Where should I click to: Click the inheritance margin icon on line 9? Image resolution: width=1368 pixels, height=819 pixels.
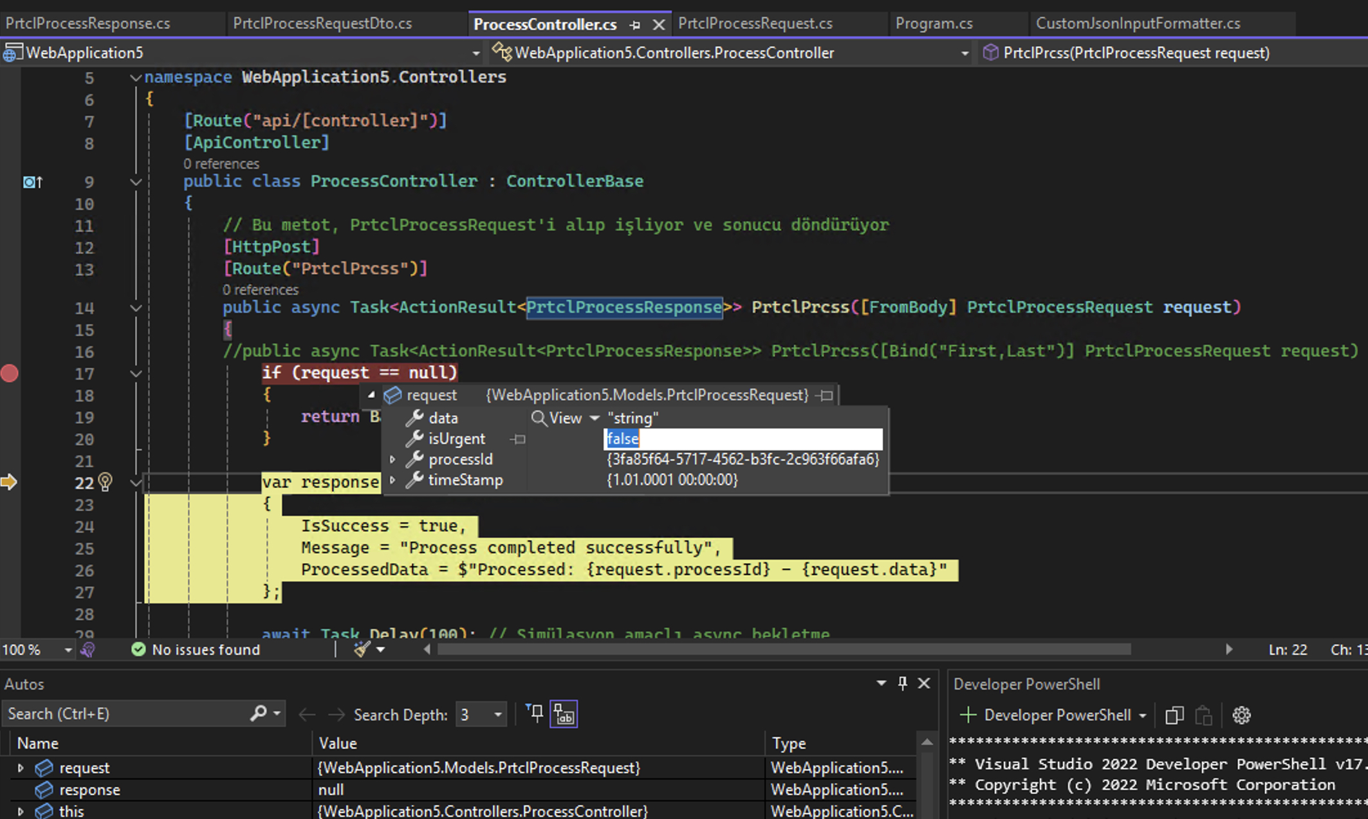pyautogui.click(x=32, y=182)
